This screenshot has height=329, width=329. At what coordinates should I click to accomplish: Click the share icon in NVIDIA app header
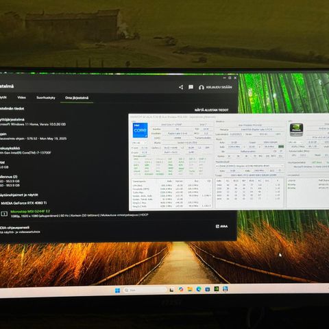coord(181,87)
